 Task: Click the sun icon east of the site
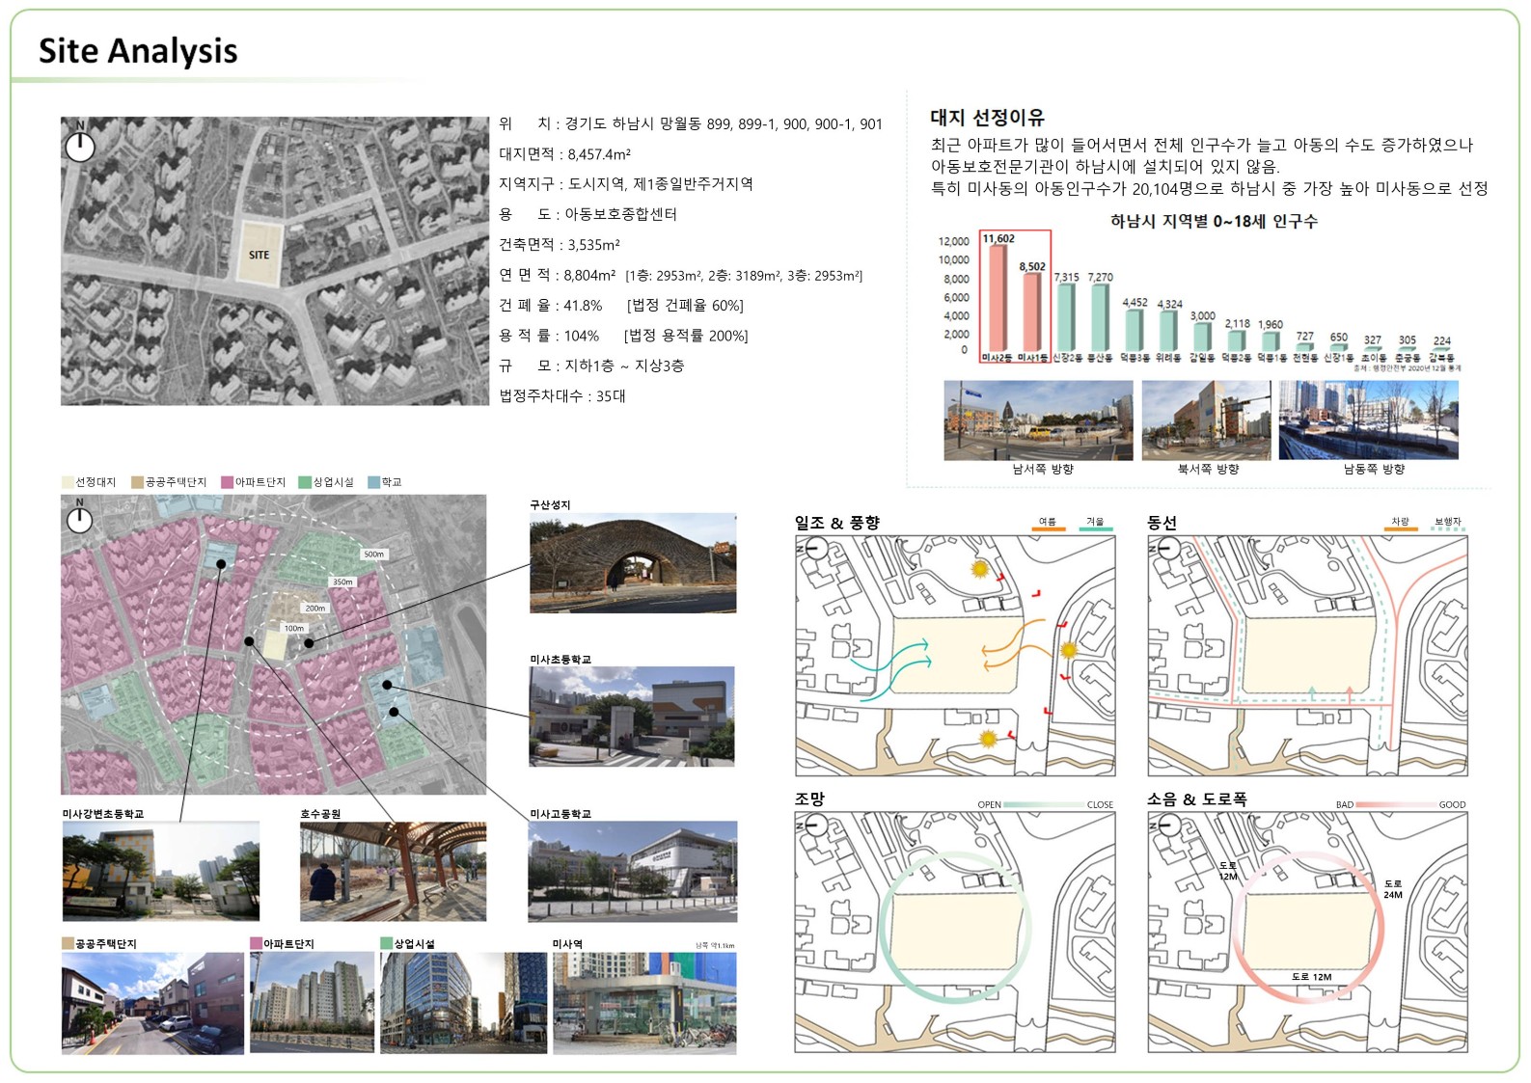coord(1068,650)
